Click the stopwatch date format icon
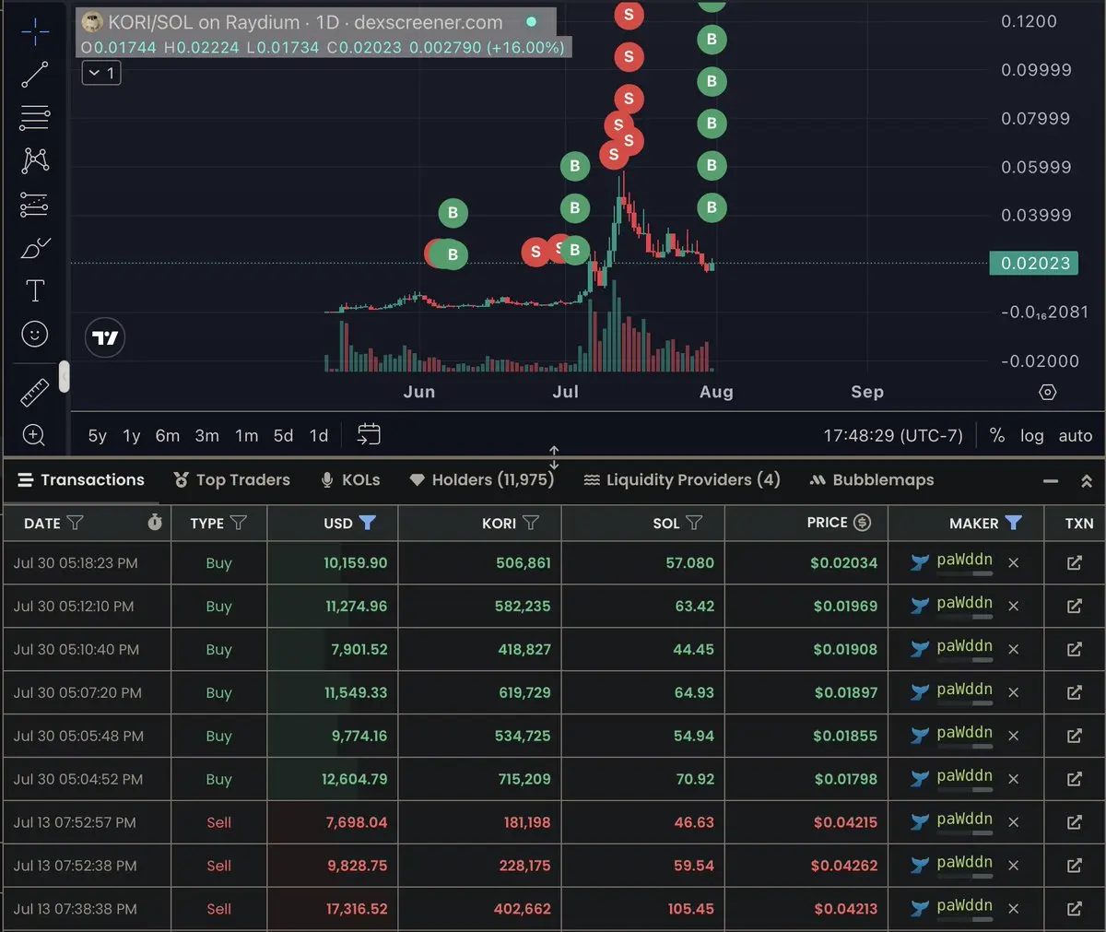Screen dimensions: 1106x932 pos(155,523)
